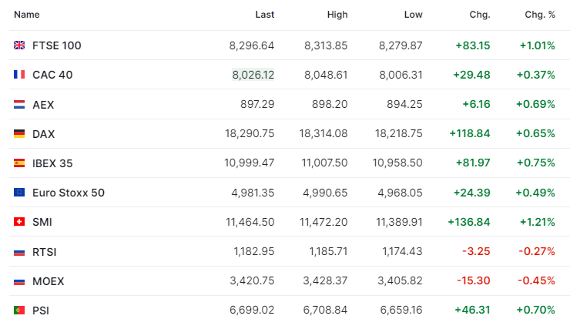The width and height of the screenshot is (570, 319).
Task: Click the French flag icon beside CAC 40
Action: tap(19, 75)
